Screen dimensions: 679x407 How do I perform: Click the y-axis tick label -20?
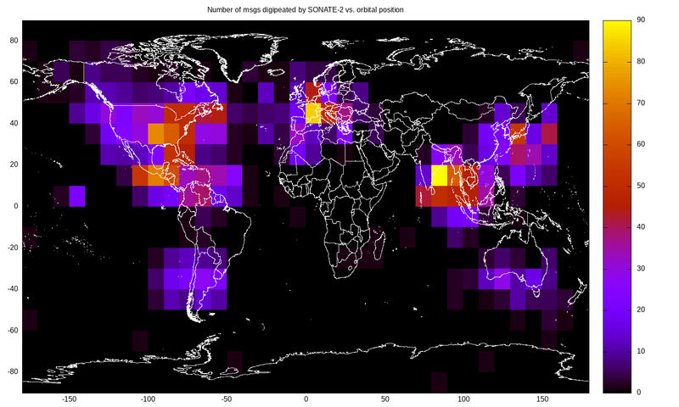tap(13, 247)
